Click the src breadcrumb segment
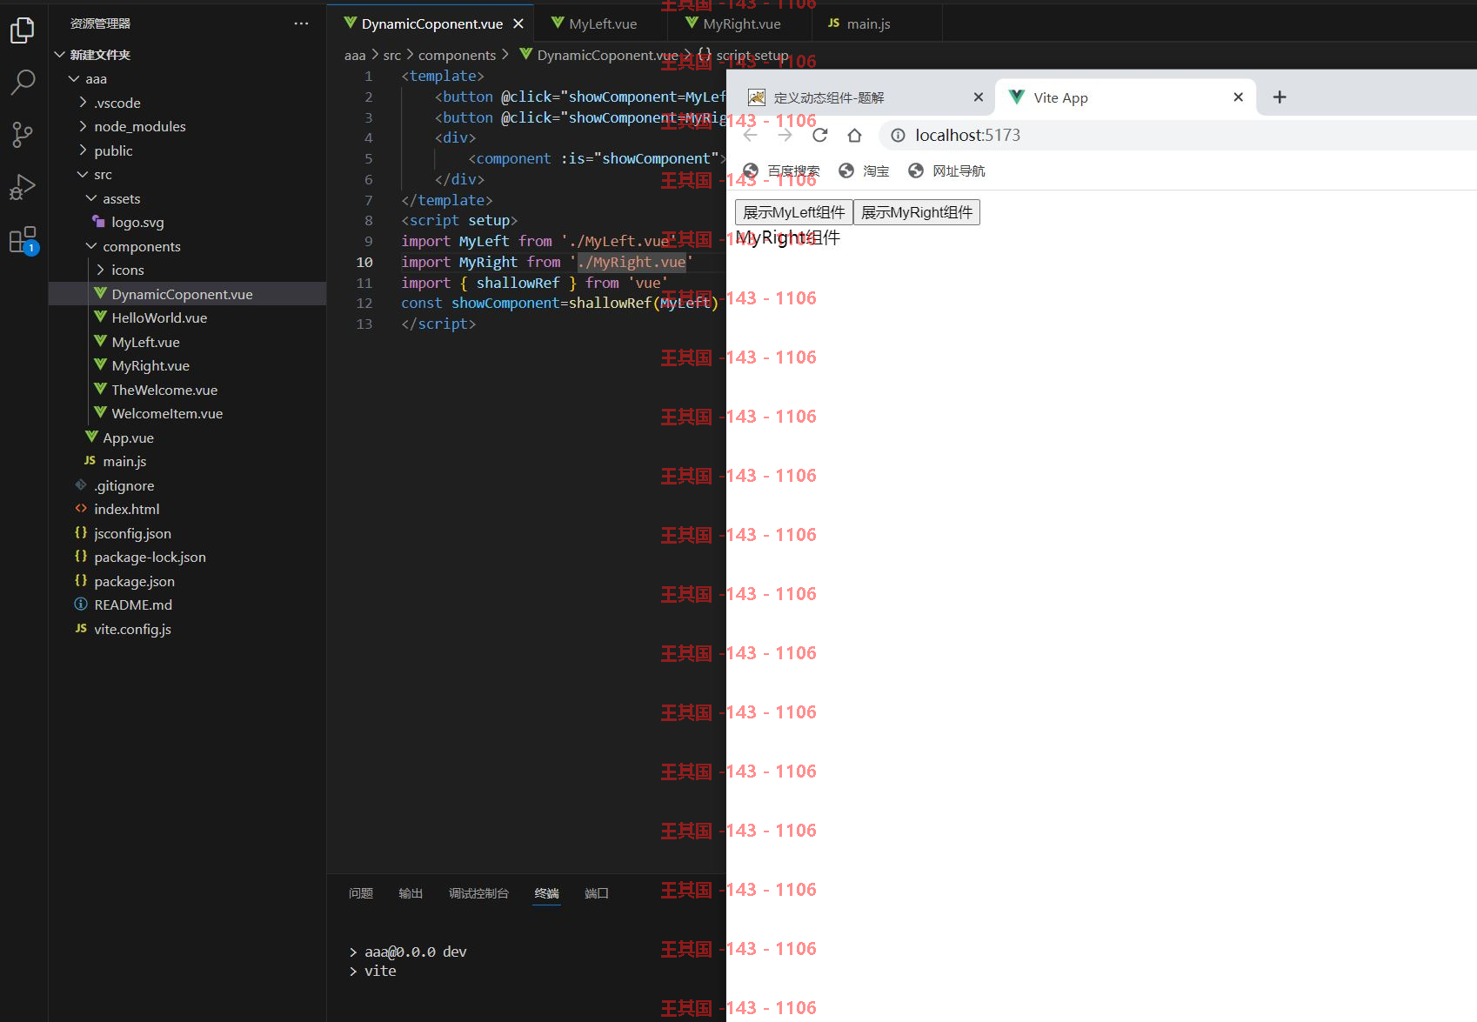Viewport: 1477px width, 1022px height. click(x=392, y=55)
